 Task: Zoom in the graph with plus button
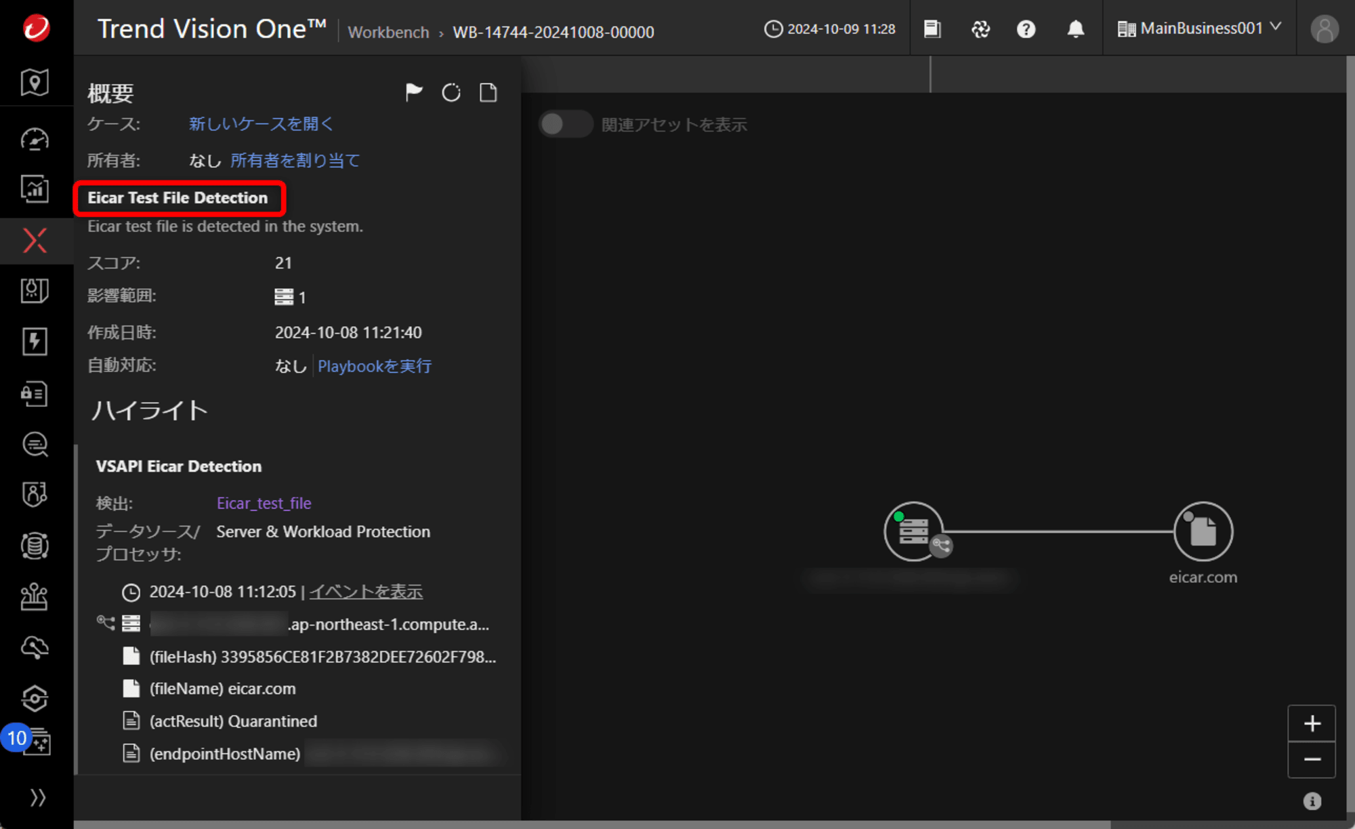click(x=1312, y=723)
